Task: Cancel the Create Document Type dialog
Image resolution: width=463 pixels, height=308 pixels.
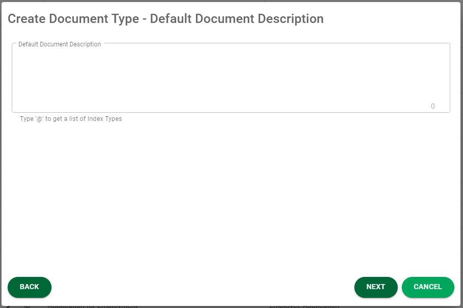Action: (x=428, y=287)
